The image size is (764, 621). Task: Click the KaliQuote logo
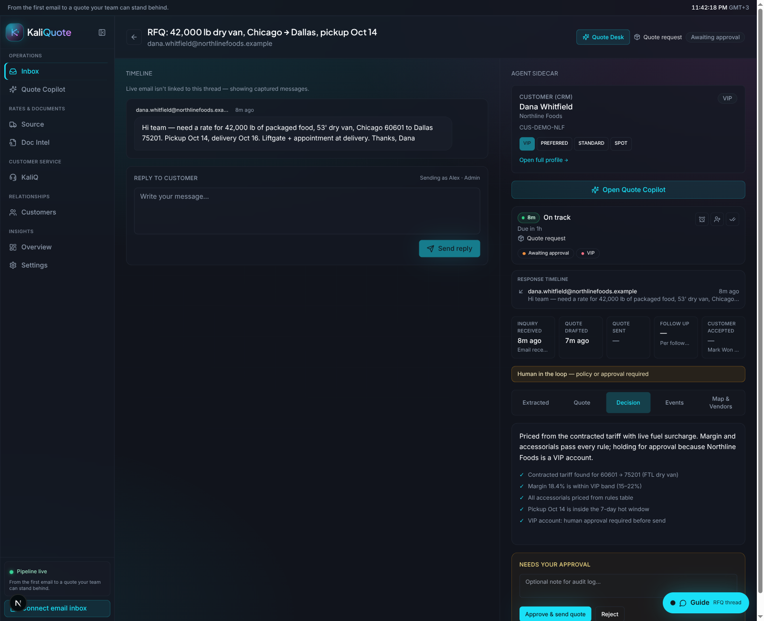pos(38,32)
